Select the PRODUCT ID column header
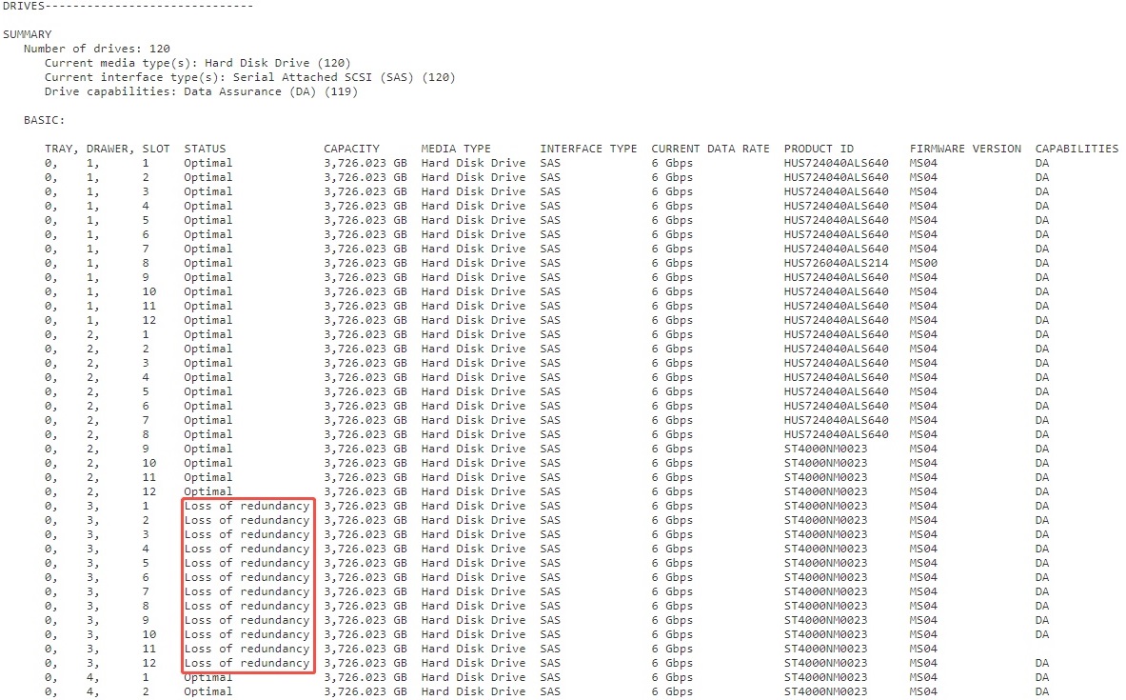This screenshot has width=1126, height=700. click(x=819, y=149)
